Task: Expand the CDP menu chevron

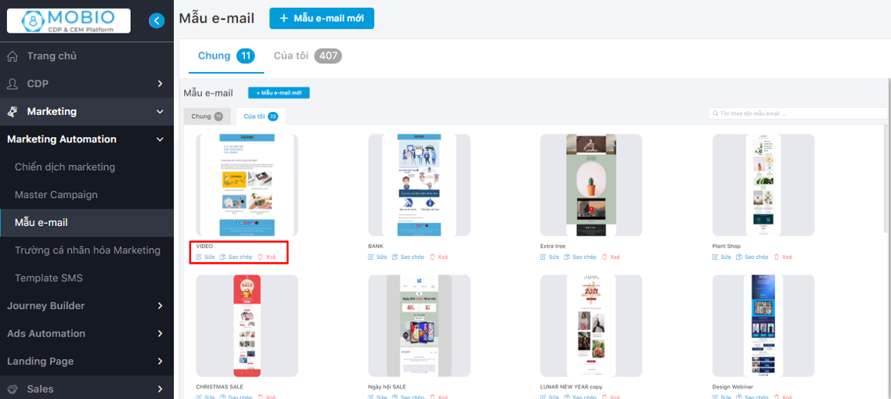Action: coord(160,84)
